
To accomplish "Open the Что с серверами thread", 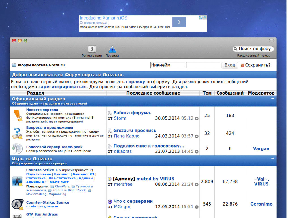I will tap(133, 201).
